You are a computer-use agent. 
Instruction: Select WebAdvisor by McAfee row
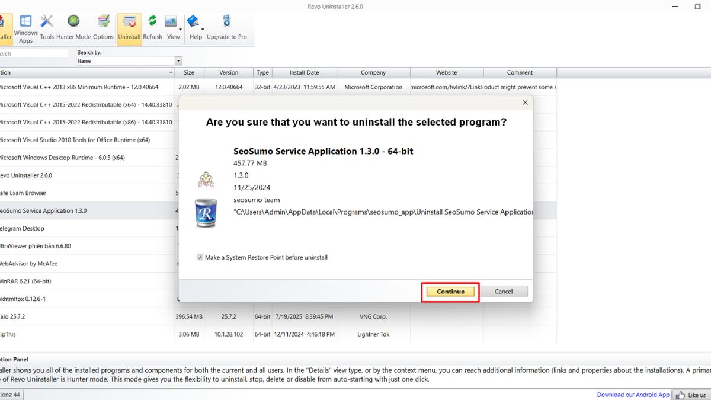(x=89, y=264)
